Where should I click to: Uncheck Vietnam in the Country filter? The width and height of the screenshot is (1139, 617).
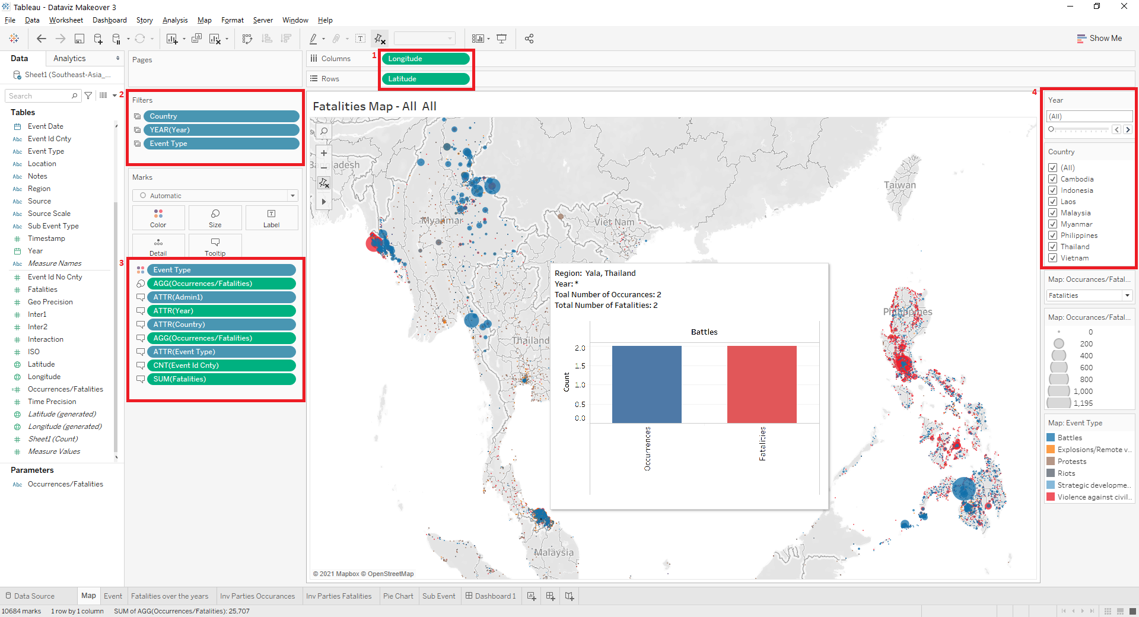[1053, 258]
